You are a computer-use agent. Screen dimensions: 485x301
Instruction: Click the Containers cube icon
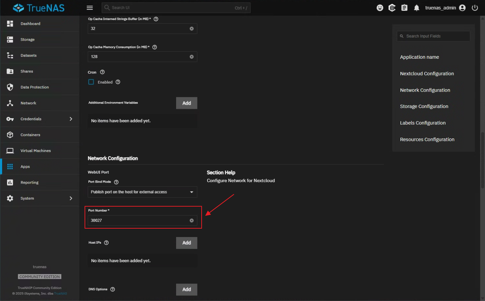click(x=10, y=135)
